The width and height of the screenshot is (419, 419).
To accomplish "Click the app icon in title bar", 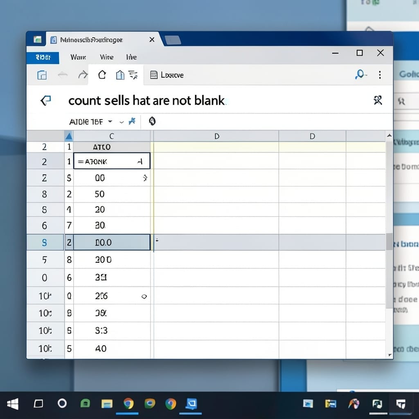I will point(38,40).
